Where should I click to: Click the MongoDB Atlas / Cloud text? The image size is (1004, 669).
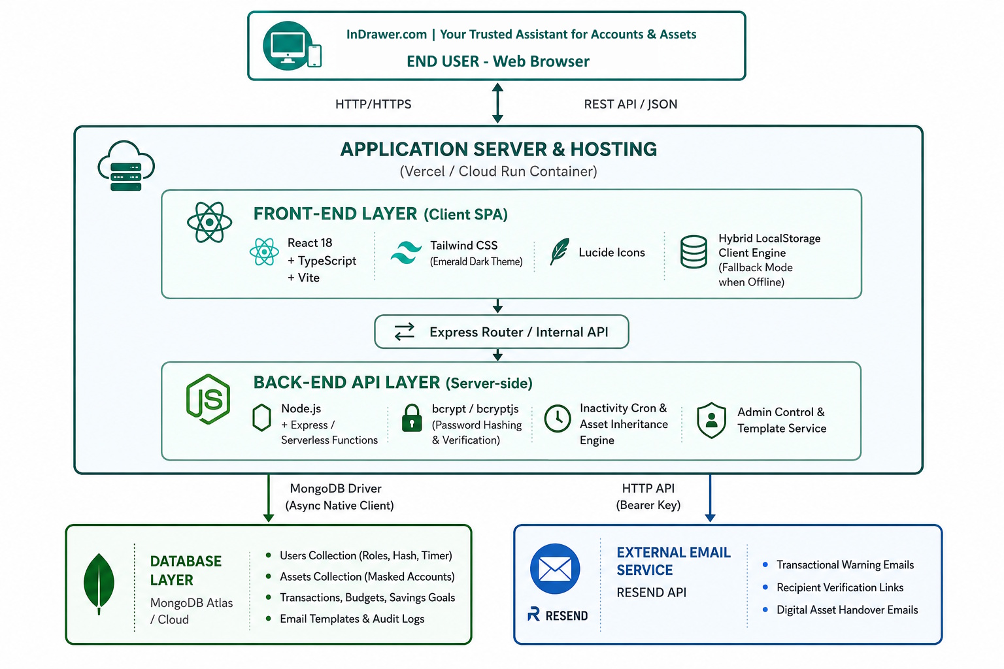click(x=192, y=611)
